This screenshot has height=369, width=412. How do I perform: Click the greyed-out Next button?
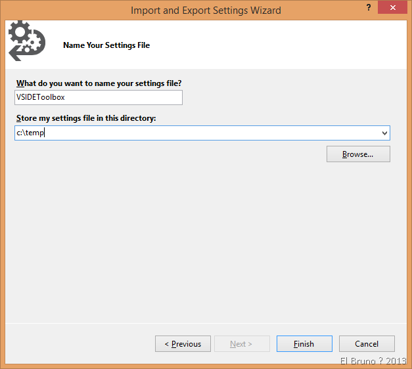(x=242, y=344)
